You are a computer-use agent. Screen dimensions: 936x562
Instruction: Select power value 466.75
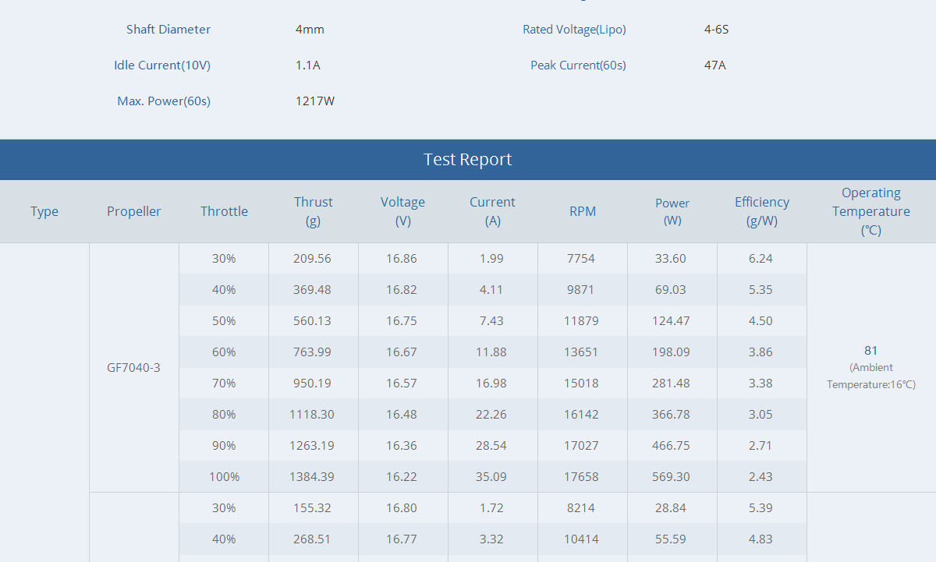[671, 445]
